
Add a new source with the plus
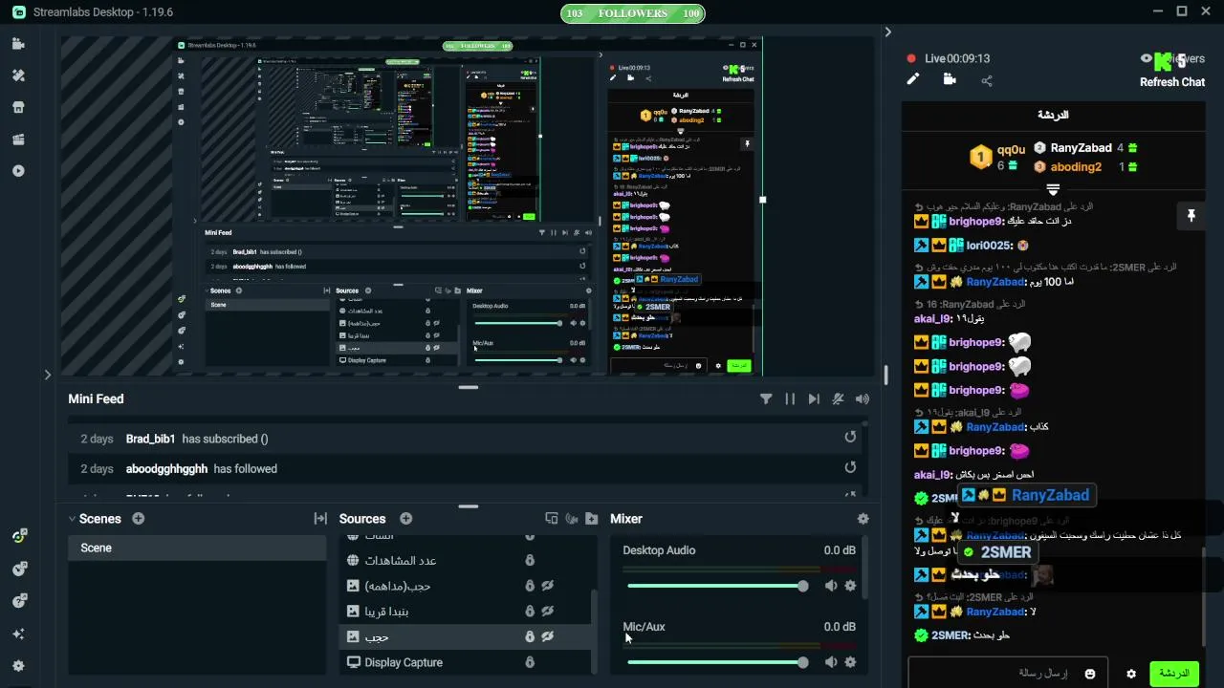coord(406,518)
